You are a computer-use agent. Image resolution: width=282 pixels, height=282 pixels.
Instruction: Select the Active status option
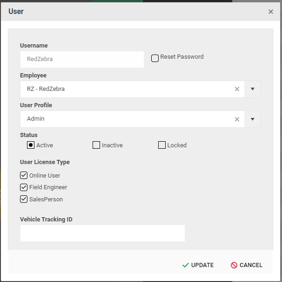pos(31,145)
